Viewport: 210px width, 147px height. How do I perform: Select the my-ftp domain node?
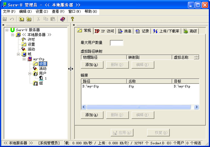click(39, 59)
